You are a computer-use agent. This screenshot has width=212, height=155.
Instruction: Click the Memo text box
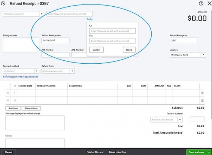point(35,143)
